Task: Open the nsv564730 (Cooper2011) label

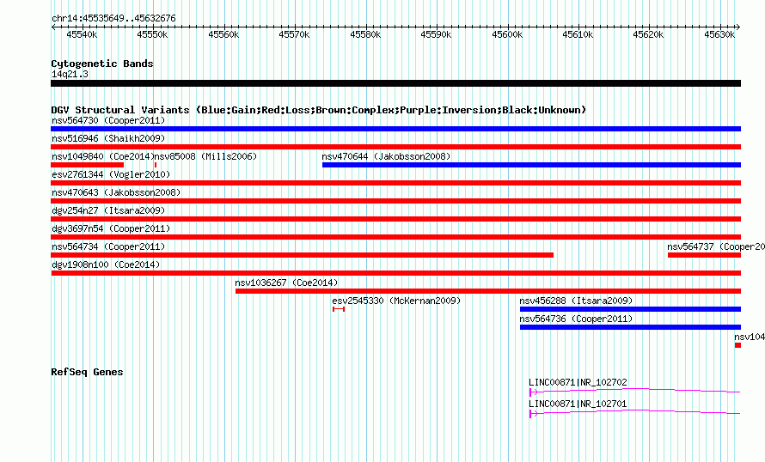Action: (x=108, y=121)
